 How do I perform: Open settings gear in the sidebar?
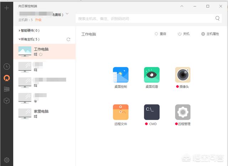coord(7,160)
